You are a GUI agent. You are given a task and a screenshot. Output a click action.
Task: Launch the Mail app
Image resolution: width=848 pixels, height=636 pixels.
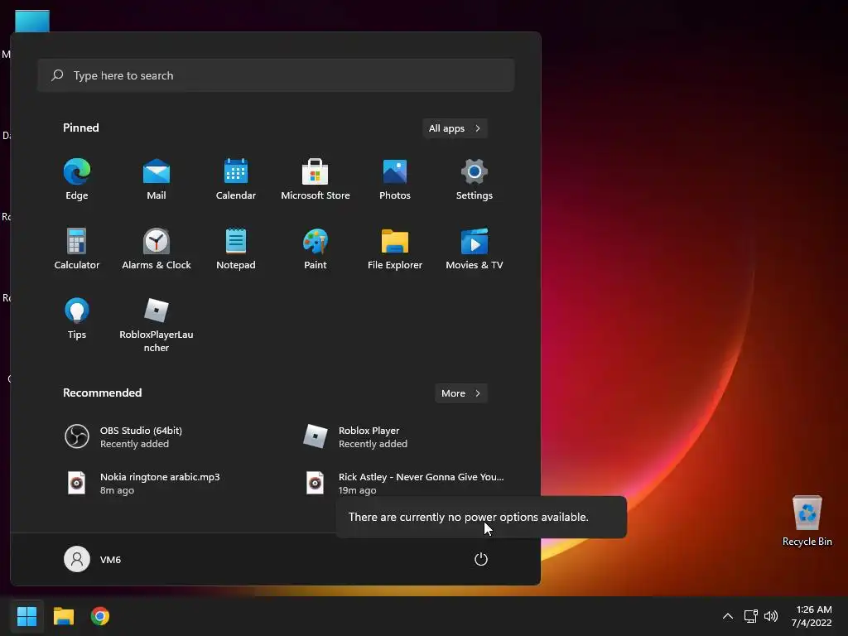pos(157,180)
